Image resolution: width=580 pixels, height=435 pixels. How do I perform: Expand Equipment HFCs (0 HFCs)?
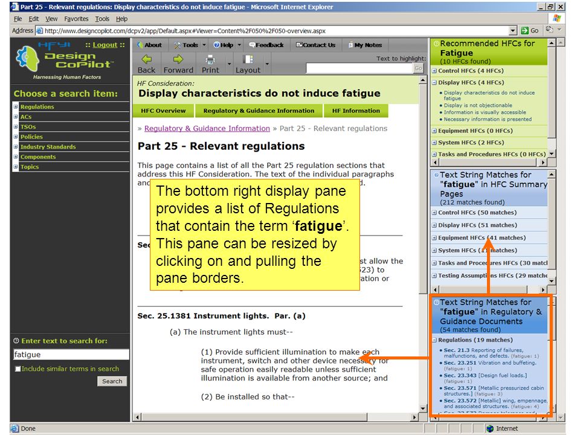tap(434, 130)
